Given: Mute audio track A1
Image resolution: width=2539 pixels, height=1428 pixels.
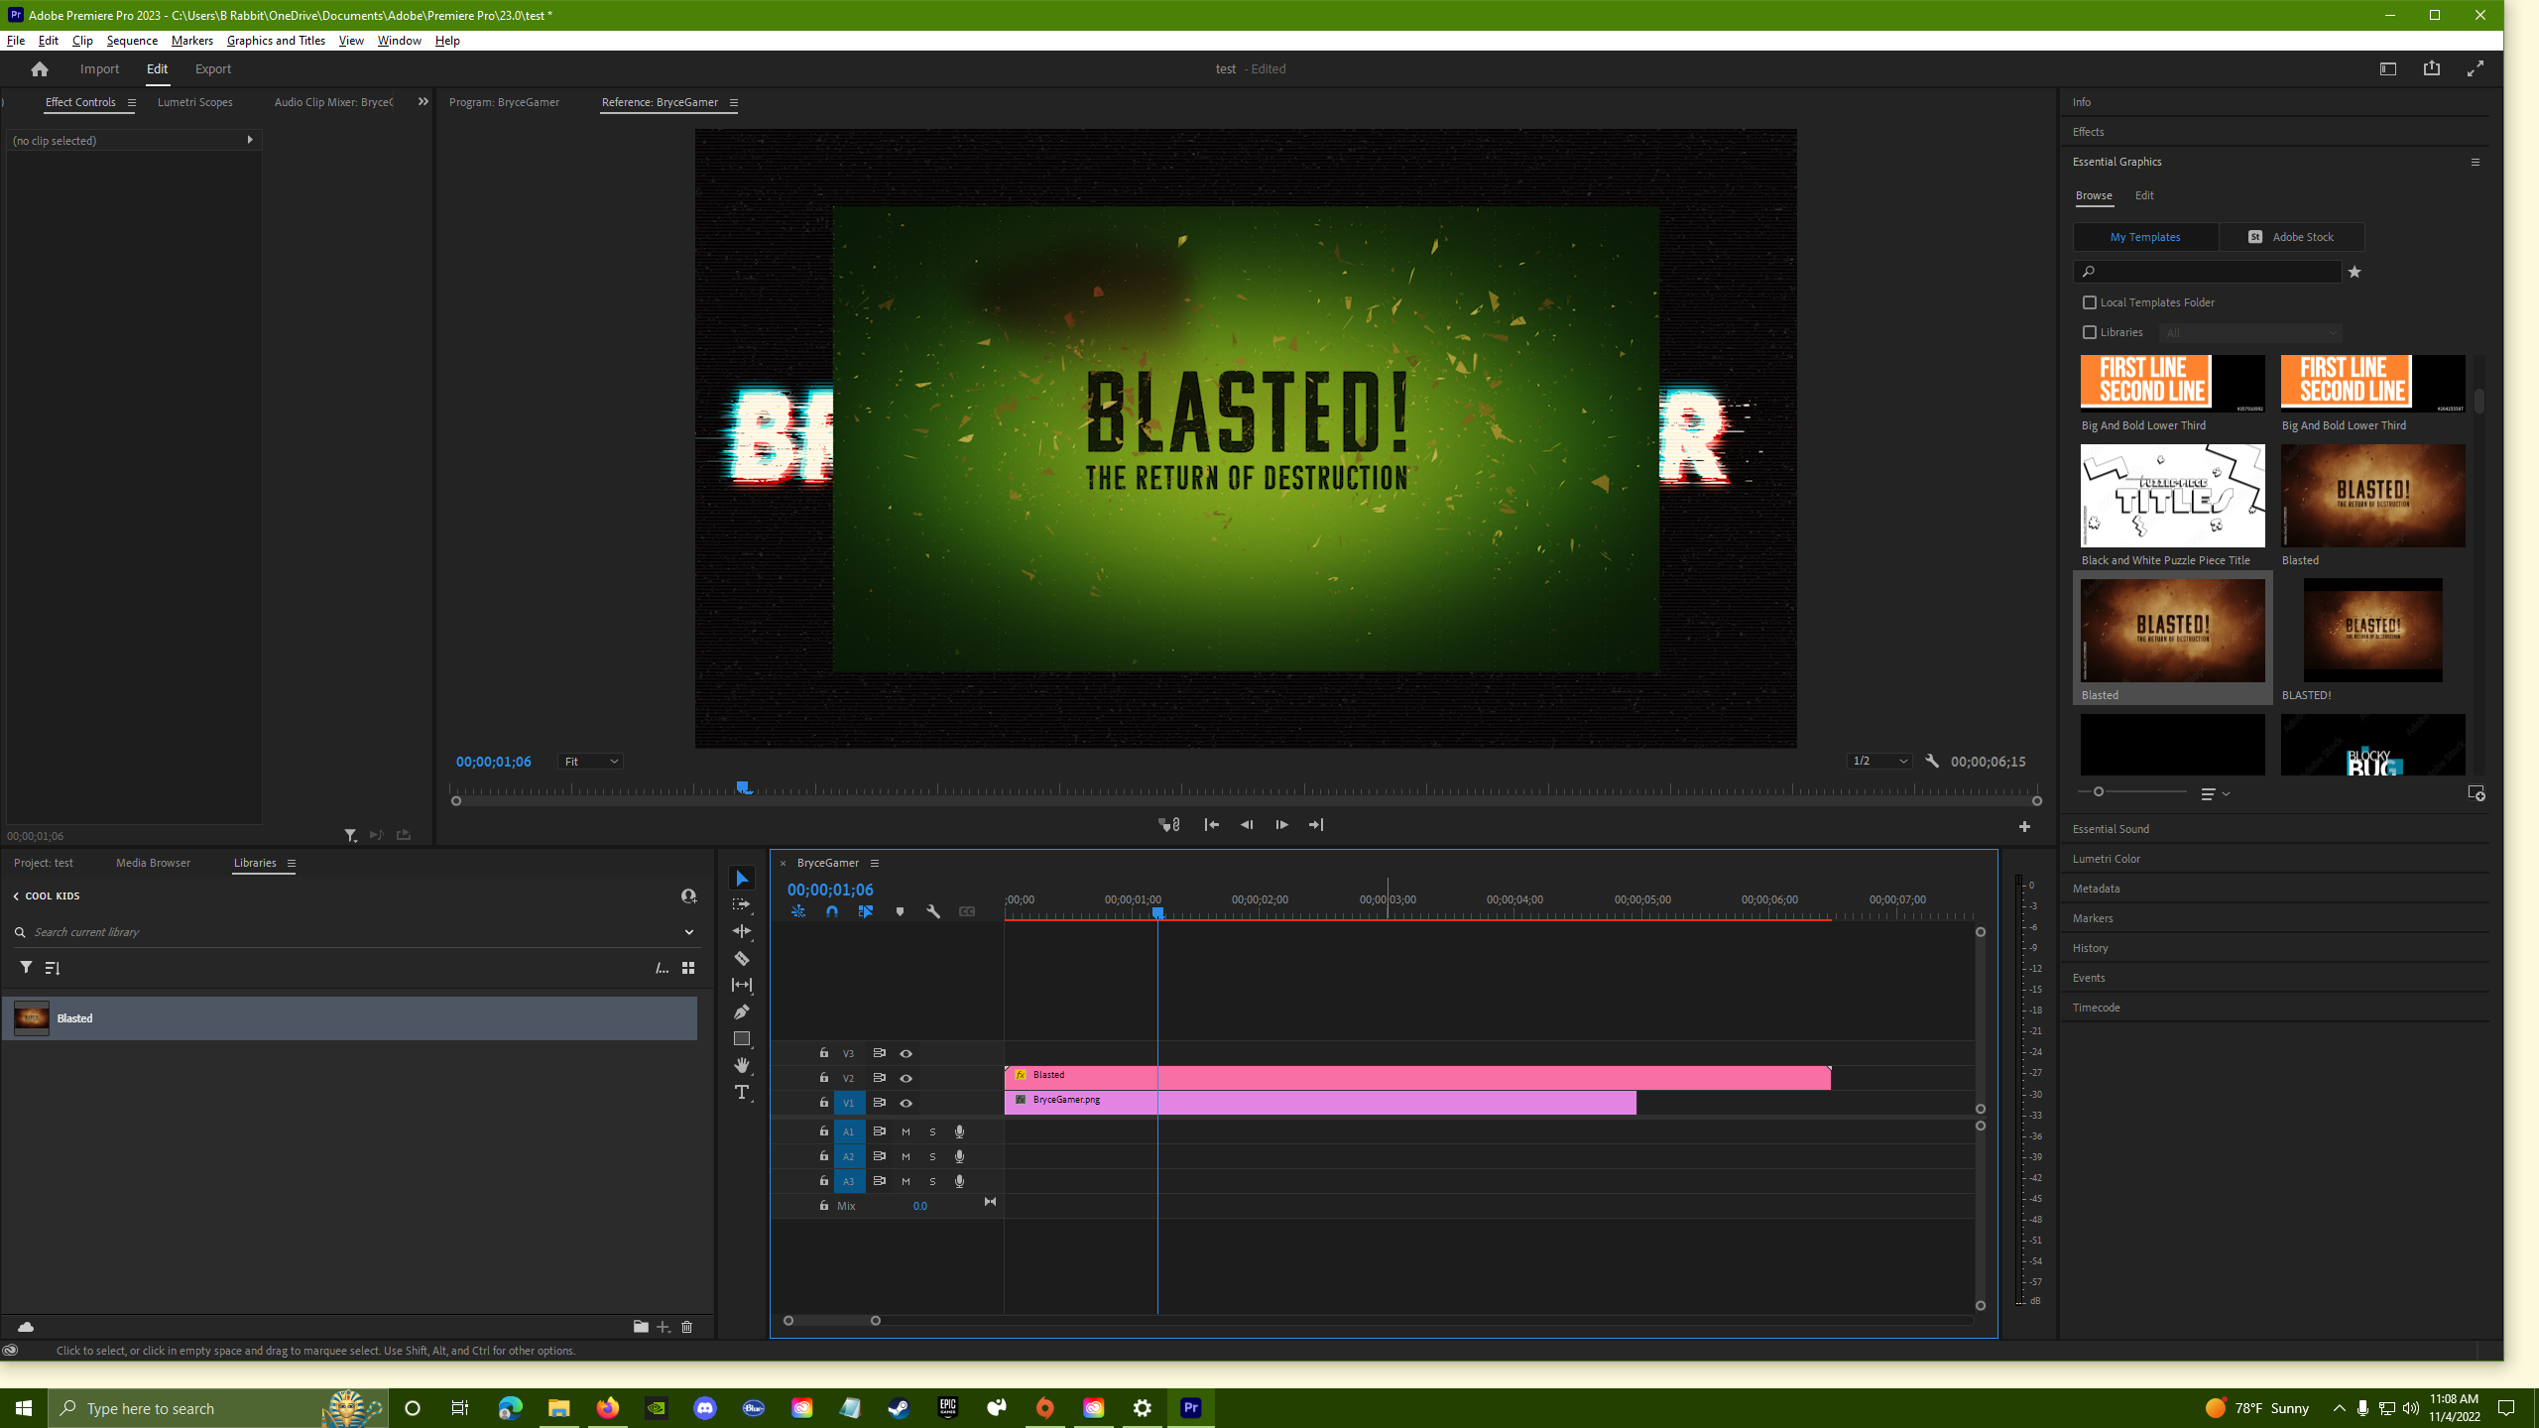Looking at the screenshot, I should coord(907,1131).
